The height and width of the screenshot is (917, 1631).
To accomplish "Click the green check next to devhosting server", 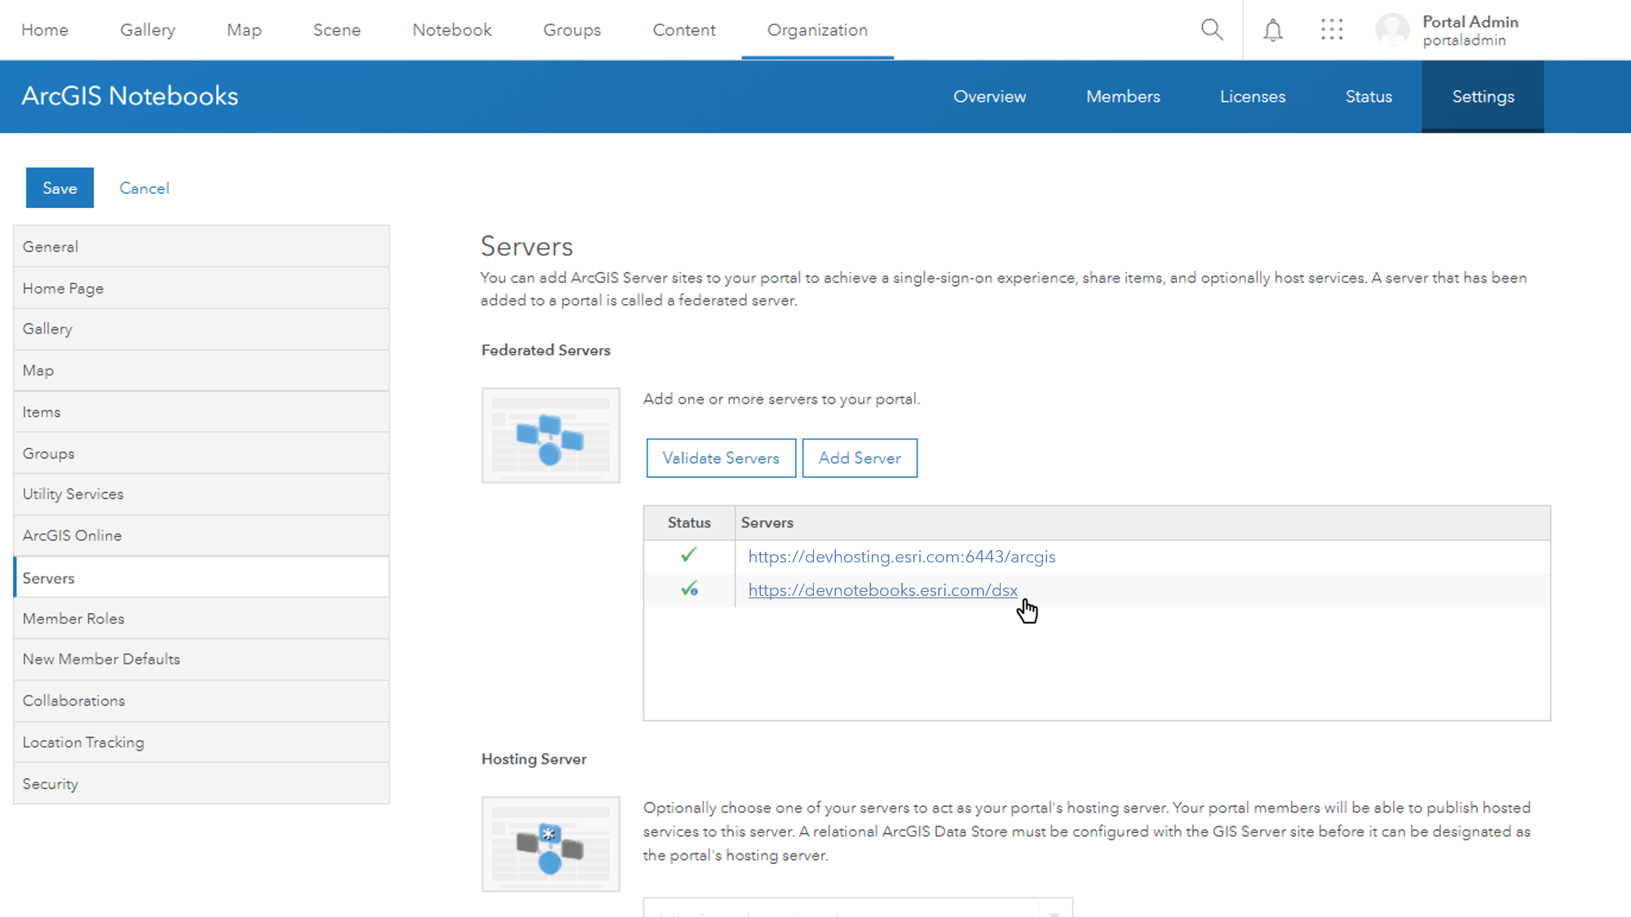I will coord(689,555).
